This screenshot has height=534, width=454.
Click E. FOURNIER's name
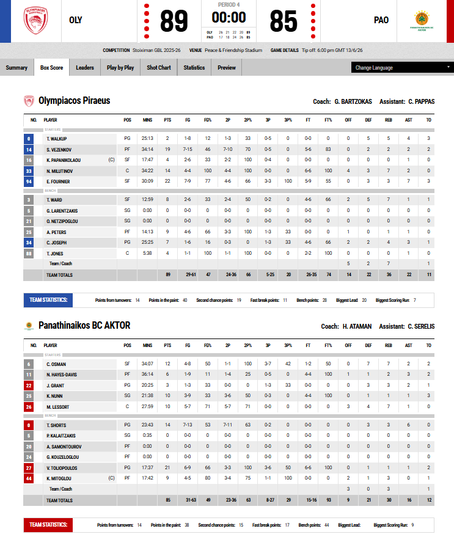(x=58, y=181)
